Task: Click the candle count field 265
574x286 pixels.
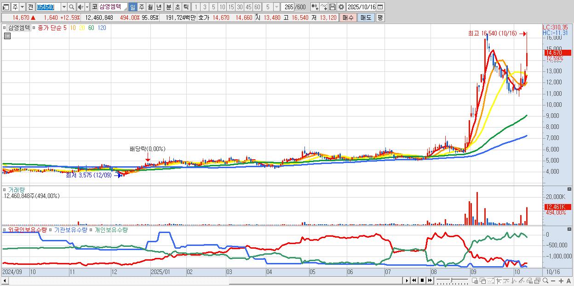Action: click(x=288, y=7)
